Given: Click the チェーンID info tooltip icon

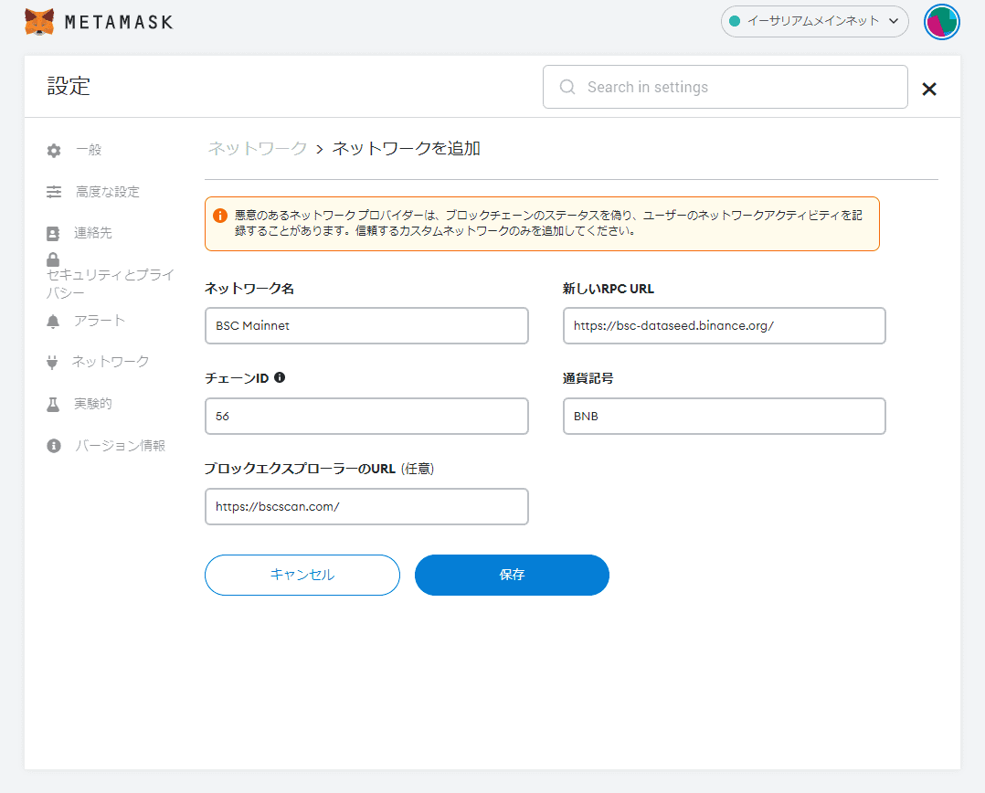Looking at the screenshot, I should coord(280,377).
